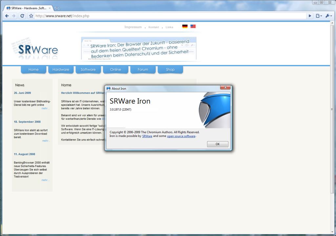Reload the current page

pos(22,16)
